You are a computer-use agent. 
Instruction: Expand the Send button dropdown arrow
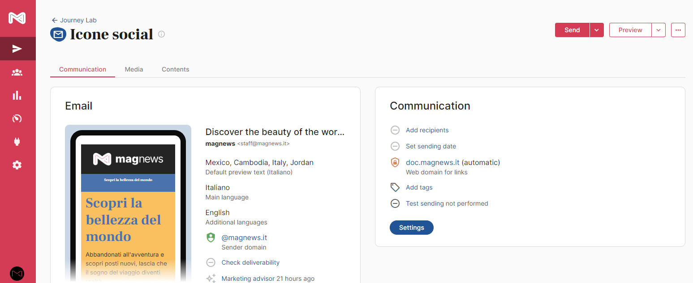(x=597, y=30)
